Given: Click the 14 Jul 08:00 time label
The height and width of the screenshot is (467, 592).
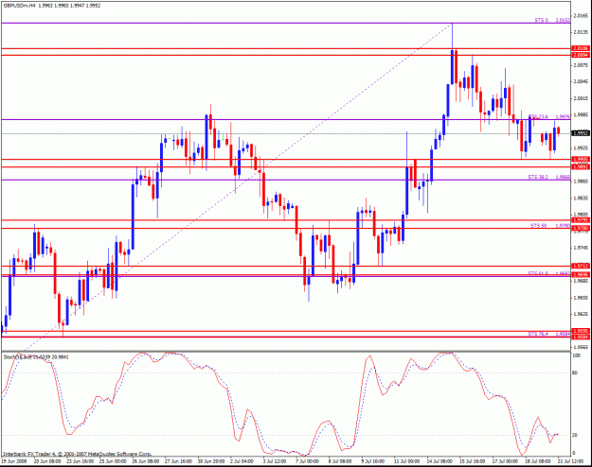Looking at the screenshot, I should (x=440, y=461).
